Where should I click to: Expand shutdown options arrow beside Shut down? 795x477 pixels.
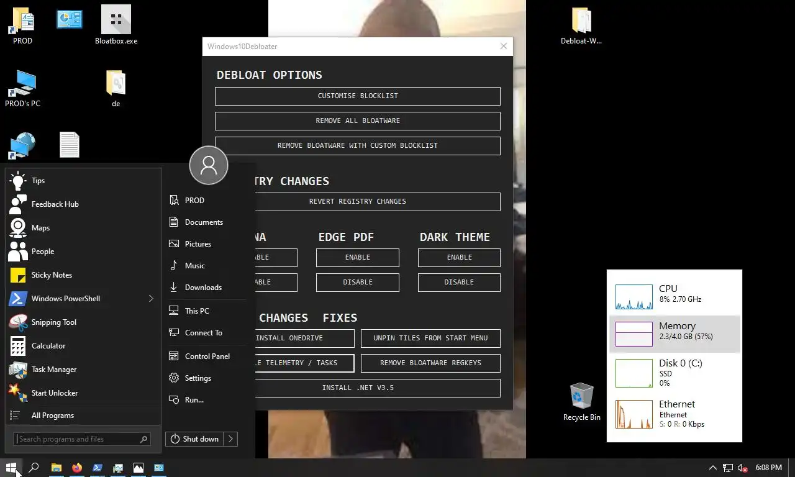(x=230, y=439)
